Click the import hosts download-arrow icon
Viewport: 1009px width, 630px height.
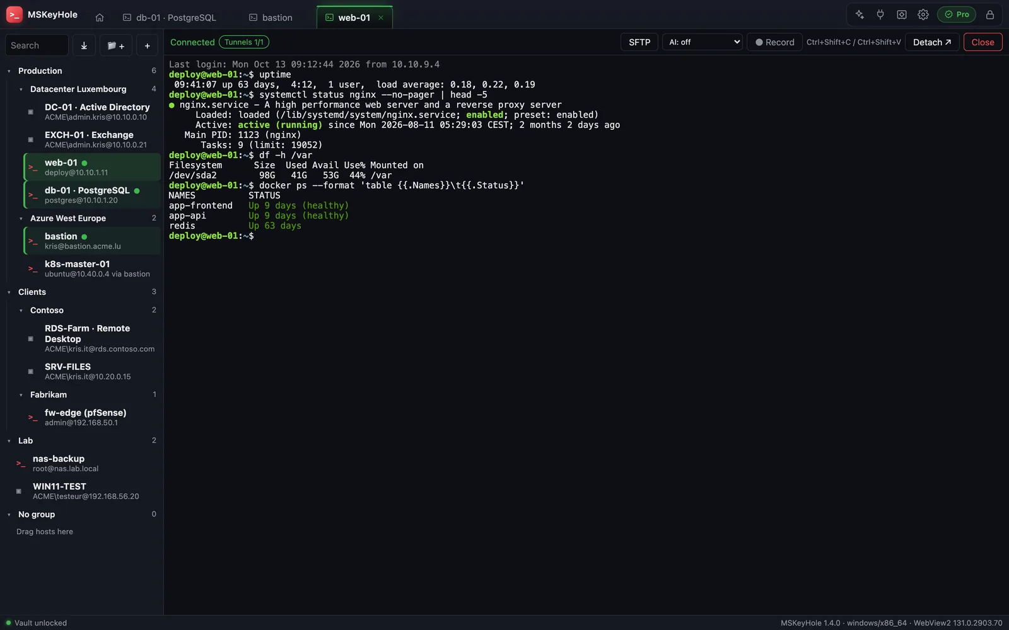point(84,45)
